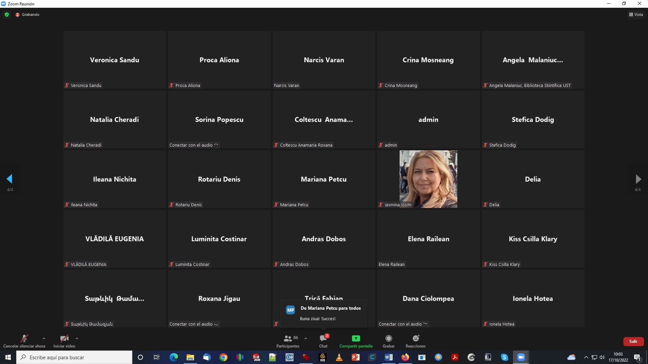Click the Mariana Petcu chat message popup

click(323, 313)
